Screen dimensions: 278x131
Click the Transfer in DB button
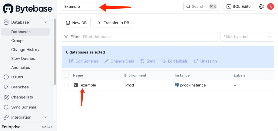click(113, 23)
